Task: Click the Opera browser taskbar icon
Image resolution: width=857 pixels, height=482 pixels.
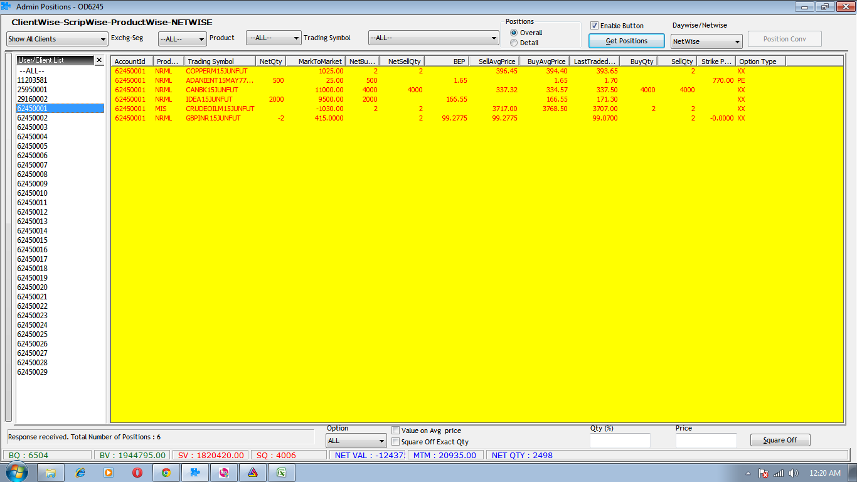Action: 137,473
